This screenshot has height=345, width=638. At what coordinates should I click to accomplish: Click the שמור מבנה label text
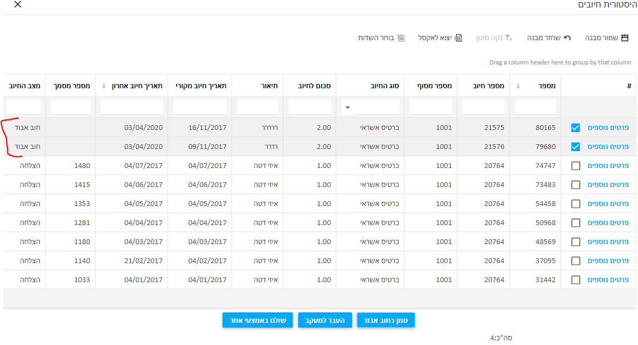(x=601, y=38)
